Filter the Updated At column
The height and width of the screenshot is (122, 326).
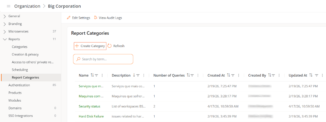(317, 76)
